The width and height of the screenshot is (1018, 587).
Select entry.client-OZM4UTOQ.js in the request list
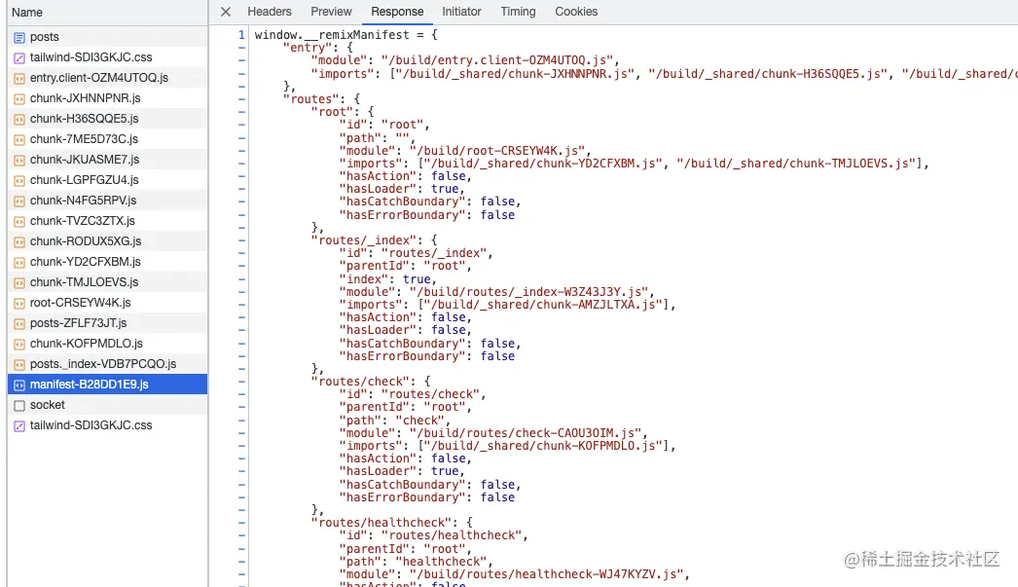(x=108, y=78)
